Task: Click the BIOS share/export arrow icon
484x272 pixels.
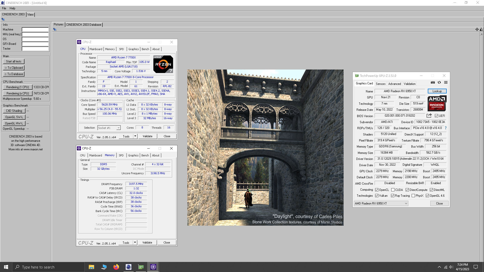Action: [x=429, y=116]
